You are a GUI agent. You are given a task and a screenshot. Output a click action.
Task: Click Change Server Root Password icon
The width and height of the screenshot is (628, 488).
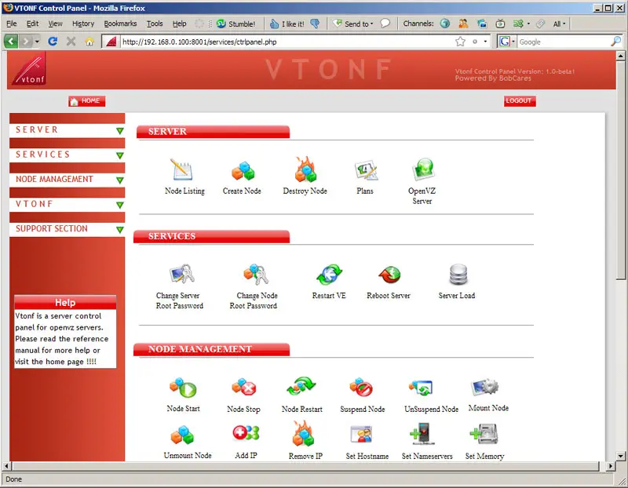(182, 275)
